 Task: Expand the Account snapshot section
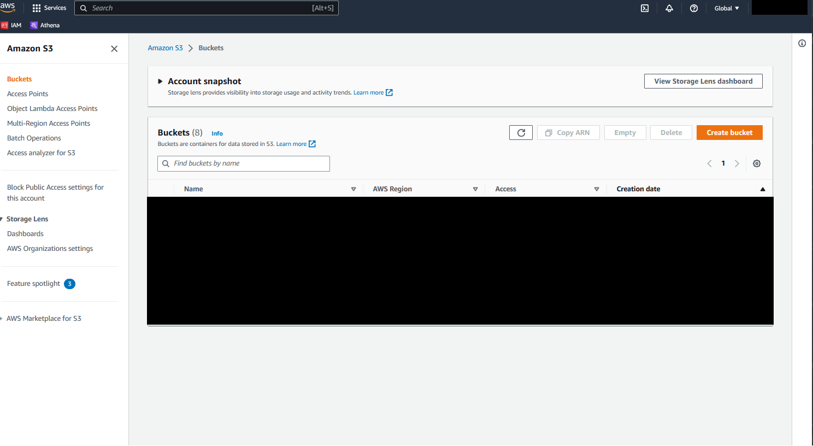(x=160, y=81)
